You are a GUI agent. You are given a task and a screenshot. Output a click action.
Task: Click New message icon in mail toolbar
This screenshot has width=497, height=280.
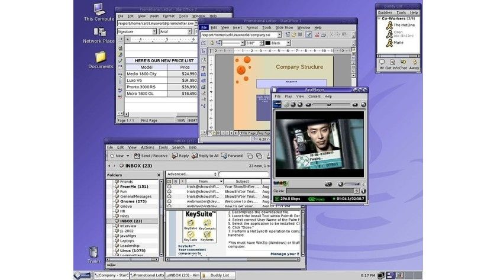(117, 156)
